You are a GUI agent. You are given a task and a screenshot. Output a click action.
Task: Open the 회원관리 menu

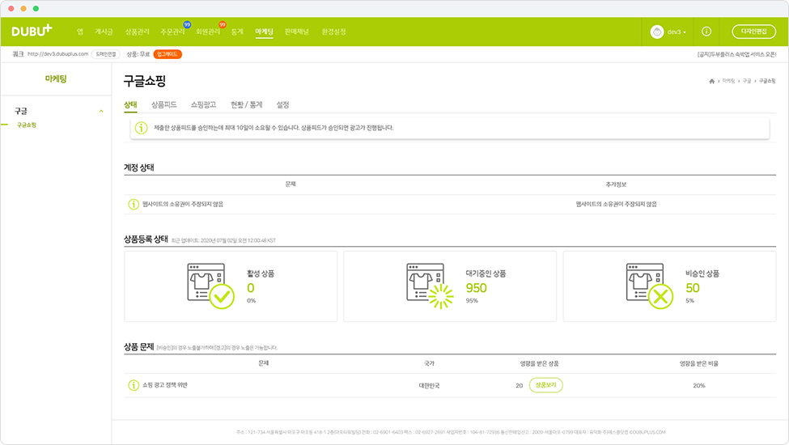pyautogui.click(x=208, y=32)
